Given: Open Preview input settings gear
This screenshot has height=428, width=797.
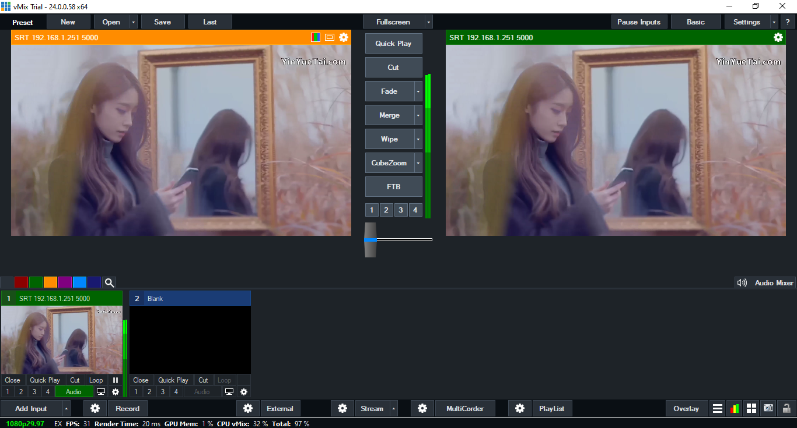Looking at the screenshot, I should click(x=344, y=37).
